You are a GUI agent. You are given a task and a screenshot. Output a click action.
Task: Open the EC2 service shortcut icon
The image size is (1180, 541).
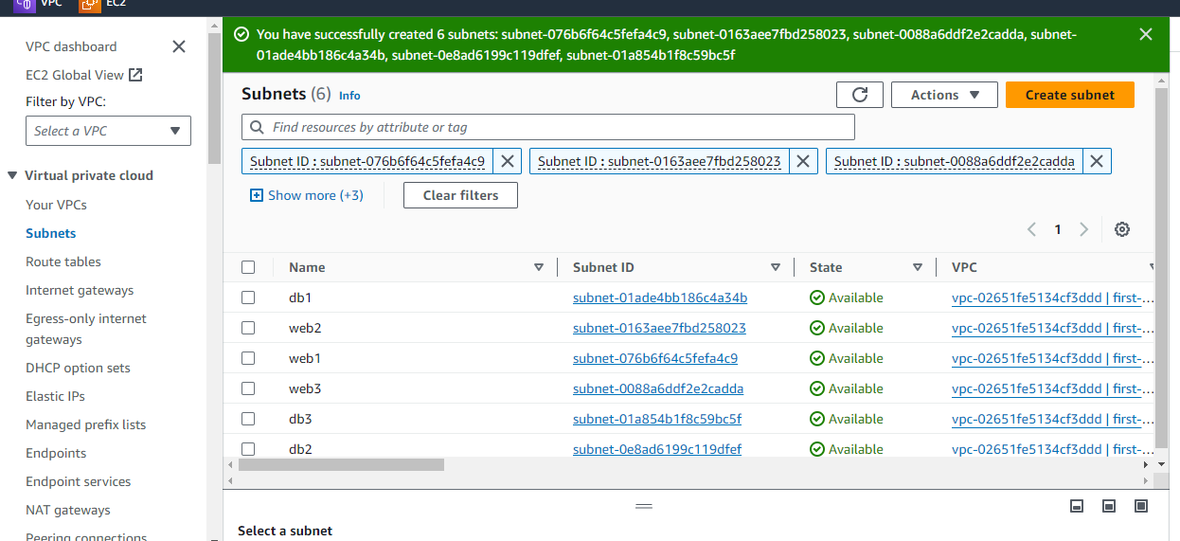point(90,5)
